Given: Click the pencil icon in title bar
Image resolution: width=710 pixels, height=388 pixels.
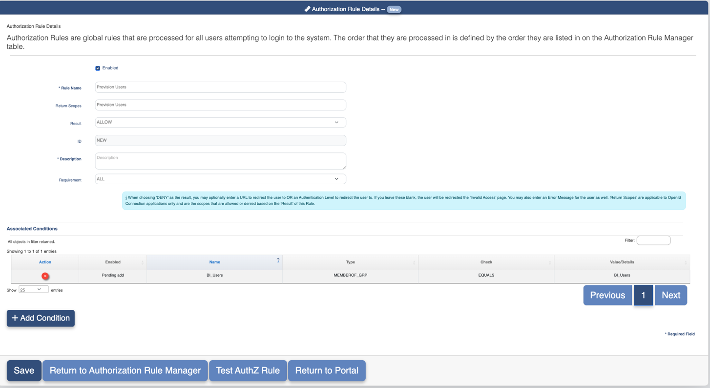Looking at the screenshot, I should 307,9.
